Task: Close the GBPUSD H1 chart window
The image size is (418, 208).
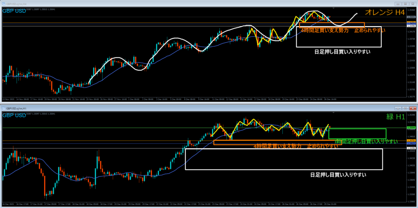Action: coord(412,108)
